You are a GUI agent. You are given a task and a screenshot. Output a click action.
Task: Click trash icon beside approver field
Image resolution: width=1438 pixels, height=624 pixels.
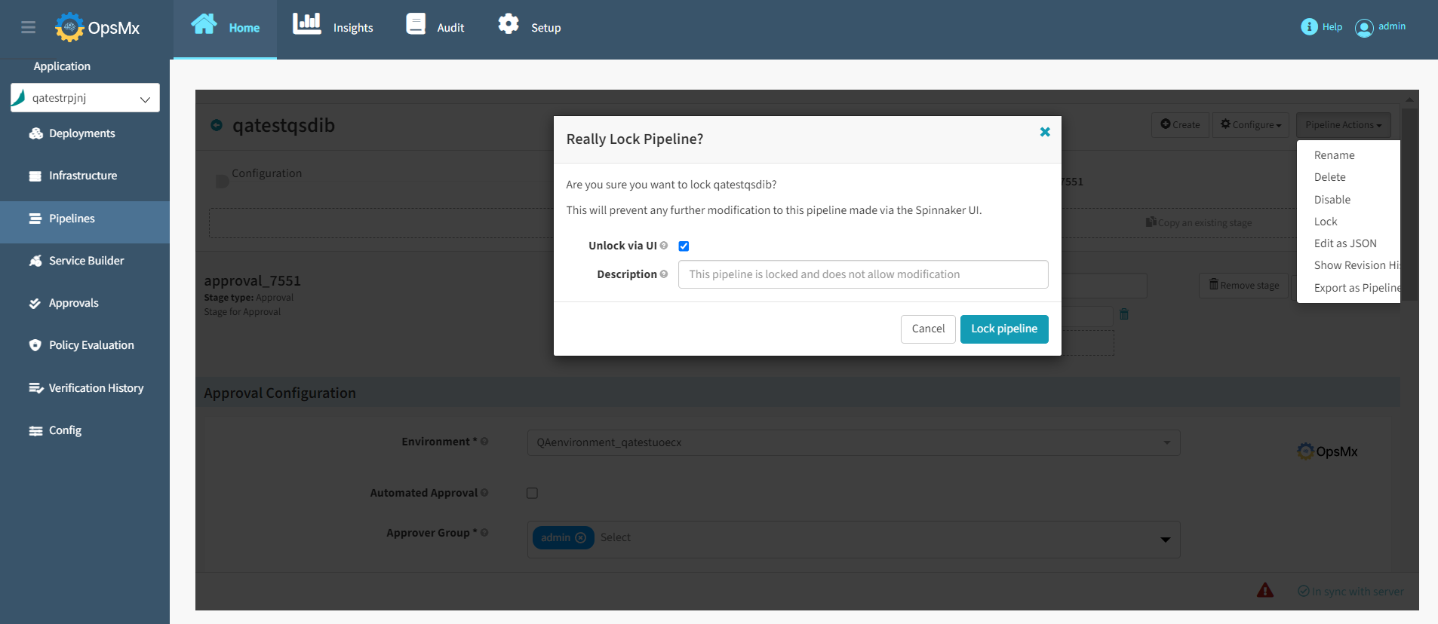(1124, 314)
